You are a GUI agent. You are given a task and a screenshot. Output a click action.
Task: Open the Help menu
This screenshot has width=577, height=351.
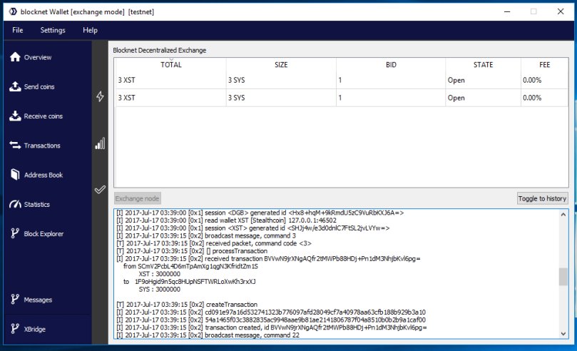90,30
